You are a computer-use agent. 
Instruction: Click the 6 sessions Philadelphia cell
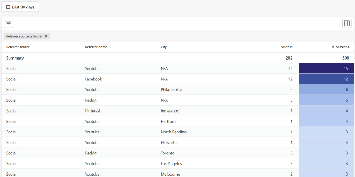click(326, 90)
